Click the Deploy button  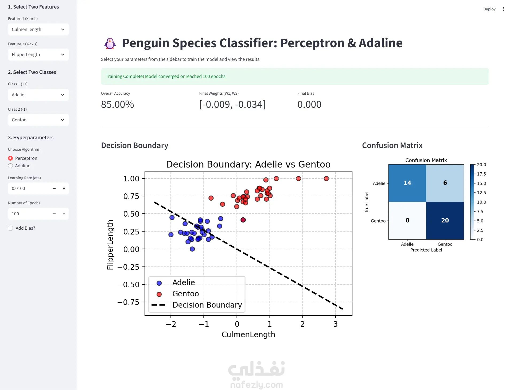(x=489, y=9)
